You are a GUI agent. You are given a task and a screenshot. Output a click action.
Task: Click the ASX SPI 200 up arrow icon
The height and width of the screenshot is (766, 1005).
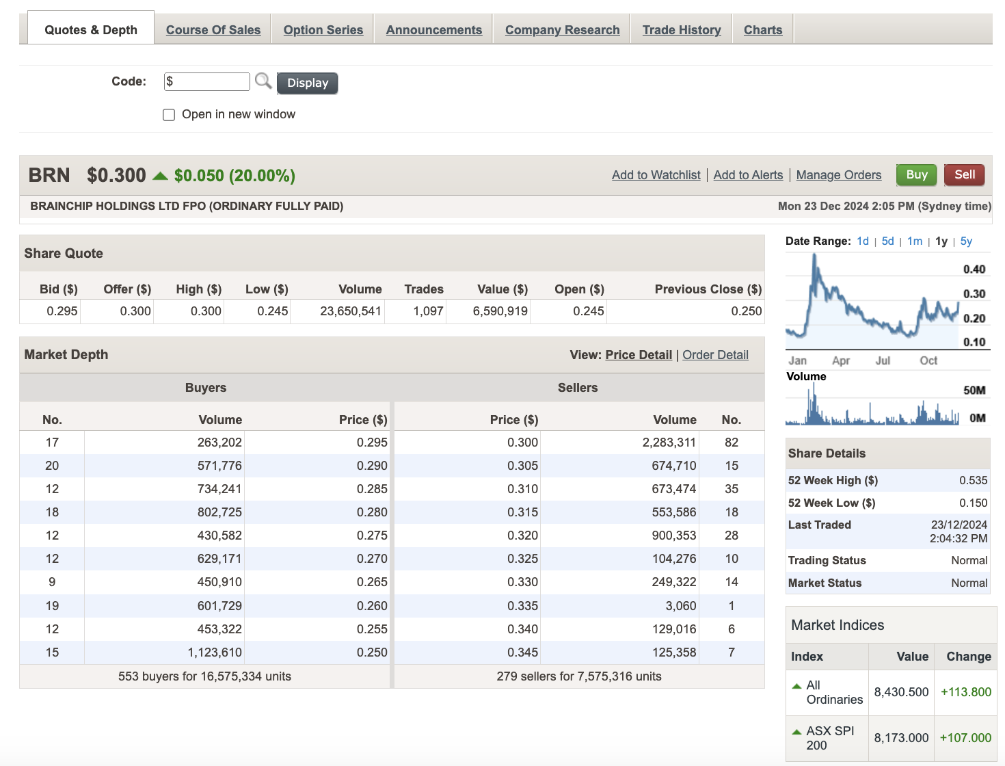pyautogui.click(x=796, y=731)
